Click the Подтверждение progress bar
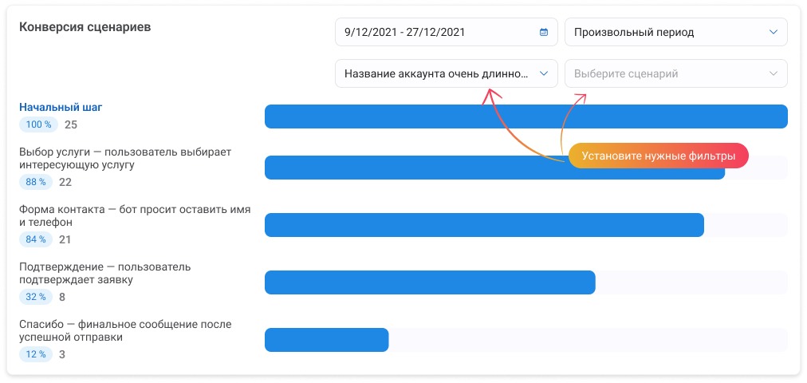This screenshot has height=383, width=807. click(429, 282)
